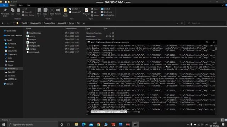Open the Copy to dropdown

(45, 12)
